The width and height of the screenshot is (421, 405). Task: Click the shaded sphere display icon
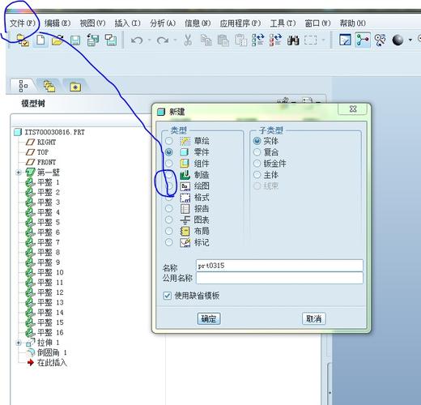pos(398,40)
